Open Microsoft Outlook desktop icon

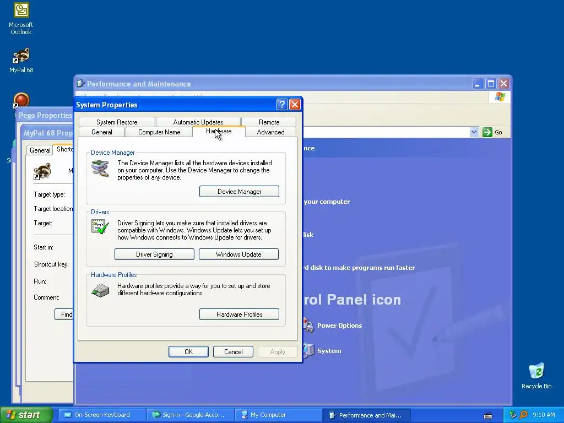(21, 19)
